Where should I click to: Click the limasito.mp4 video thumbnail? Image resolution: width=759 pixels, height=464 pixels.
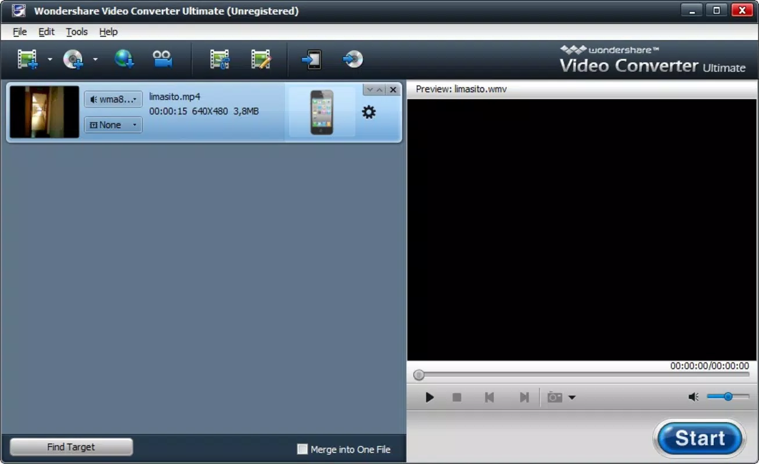click(x=44, y=112)
